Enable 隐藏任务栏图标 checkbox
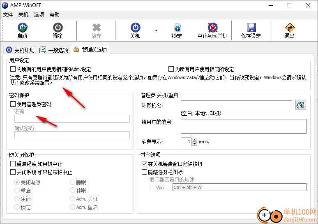This screenshot has width=318, height=224. (x=144, y=172)
